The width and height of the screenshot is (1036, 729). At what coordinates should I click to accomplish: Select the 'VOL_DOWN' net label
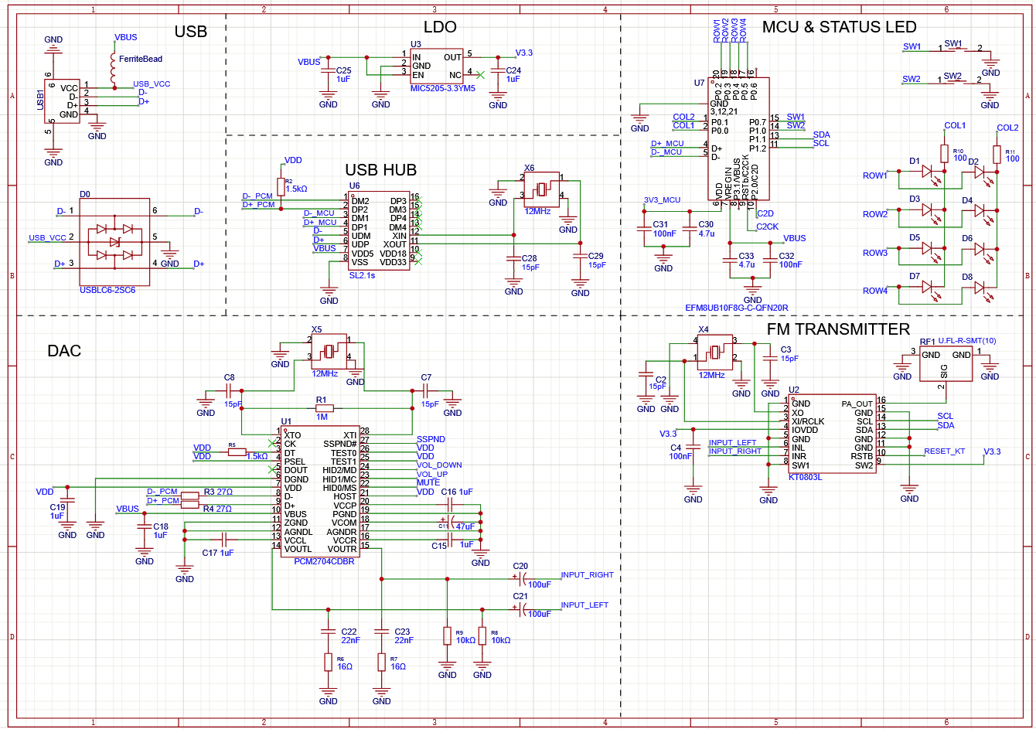click(x=439, y=465)
